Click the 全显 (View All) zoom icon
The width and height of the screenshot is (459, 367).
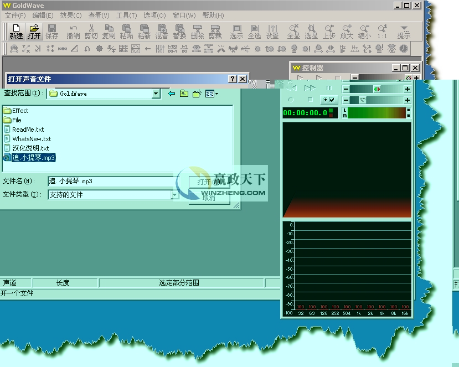[x=293, y=32]
